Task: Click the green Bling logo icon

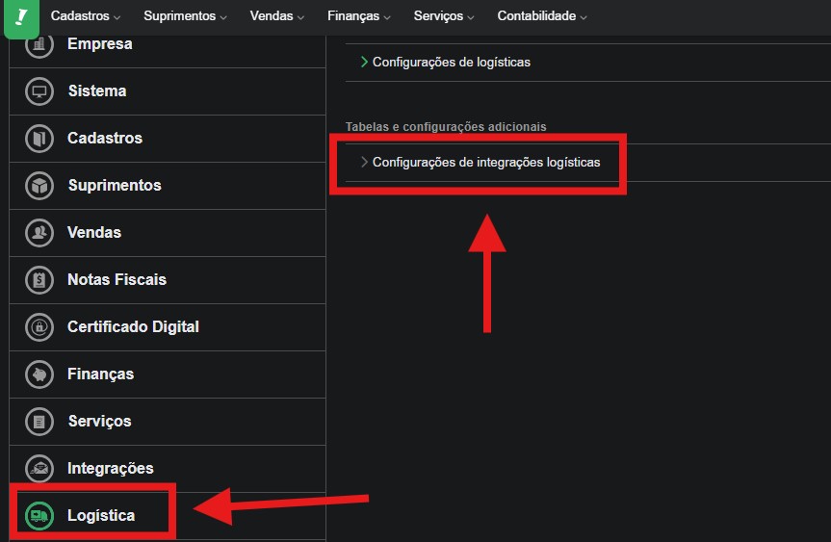Action: 21,17
